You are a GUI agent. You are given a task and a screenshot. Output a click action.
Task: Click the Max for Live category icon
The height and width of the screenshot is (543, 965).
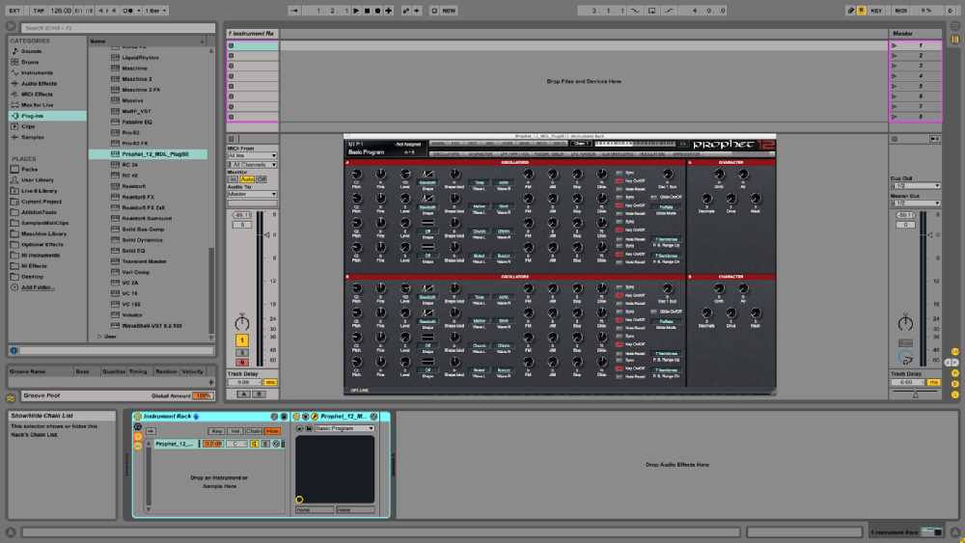coord(14,105)
